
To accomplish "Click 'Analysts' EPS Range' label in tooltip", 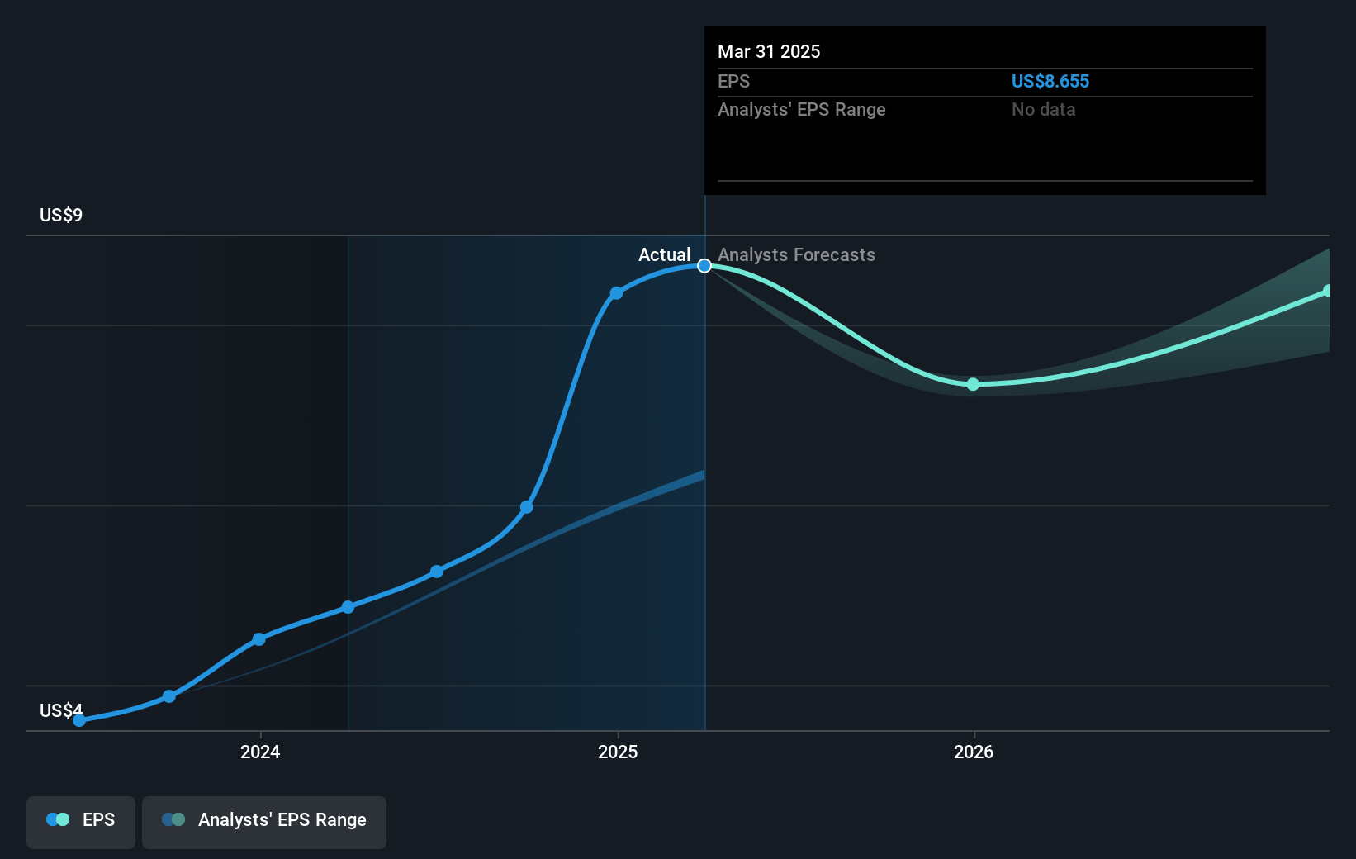I will pyautogui.click(x=801, y=109).
